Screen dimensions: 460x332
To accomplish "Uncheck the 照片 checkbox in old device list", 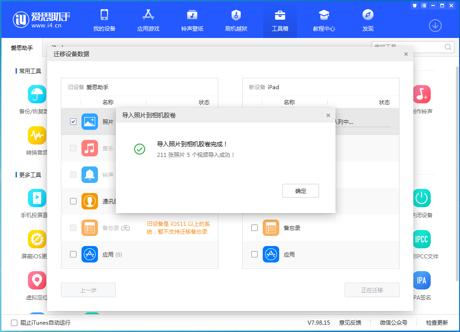I will pos(73,122).
